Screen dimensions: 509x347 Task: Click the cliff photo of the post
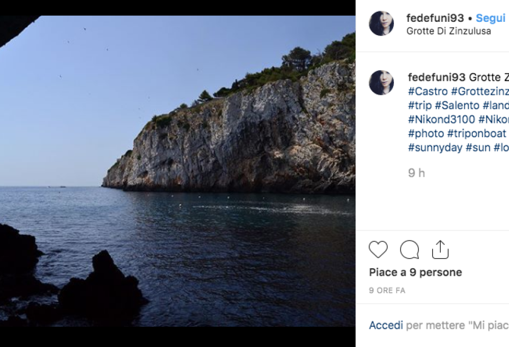(178, 173)
